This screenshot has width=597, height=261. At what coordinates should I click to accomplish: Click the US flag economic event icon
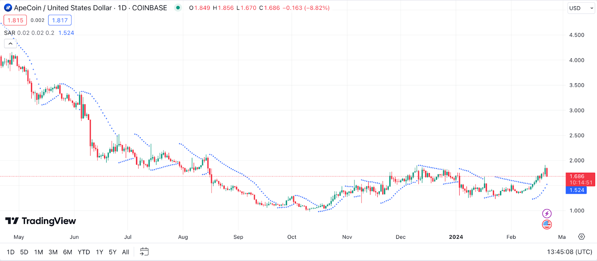coord(547,225)
